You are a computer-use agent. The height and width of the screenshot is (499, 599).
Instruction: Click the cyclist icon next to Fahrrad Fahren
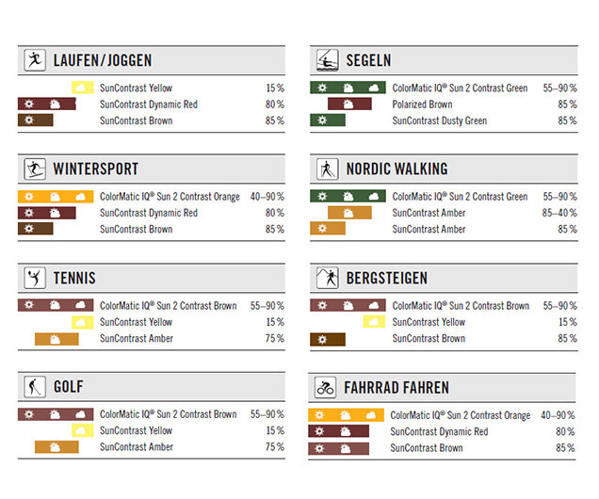click(x=325, y=388)
